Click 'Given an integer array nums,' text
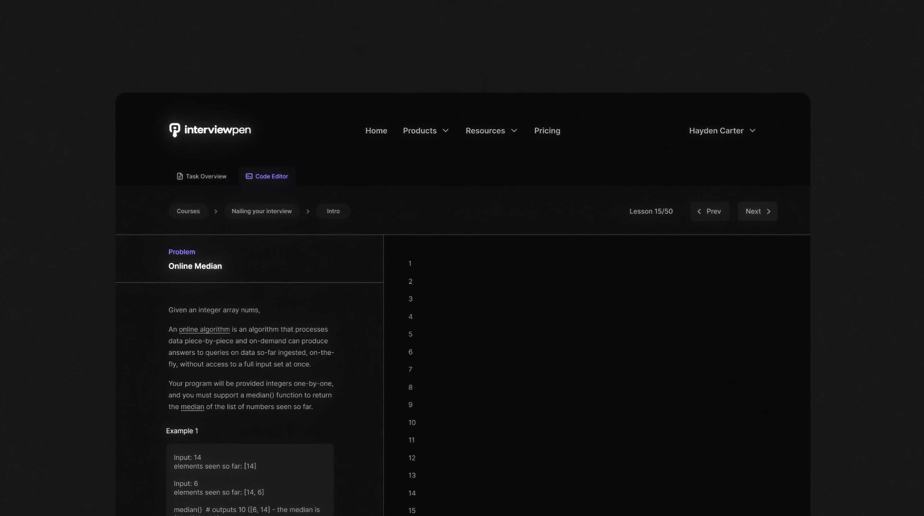924x516 pixels. [214, 310]
